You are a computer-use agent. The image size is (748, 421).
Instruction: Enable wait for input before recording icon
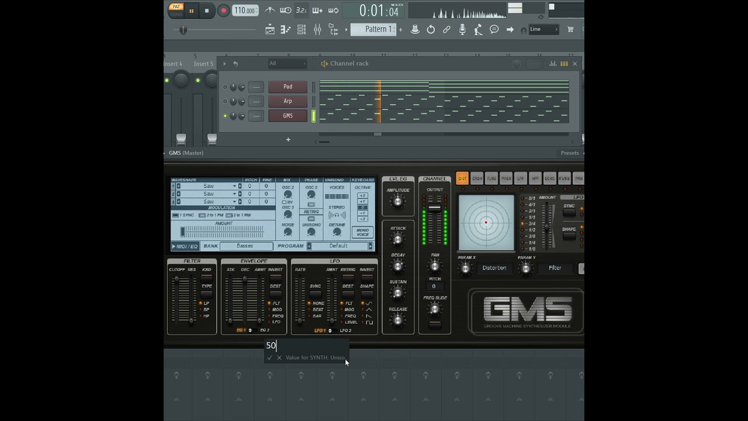286,11
